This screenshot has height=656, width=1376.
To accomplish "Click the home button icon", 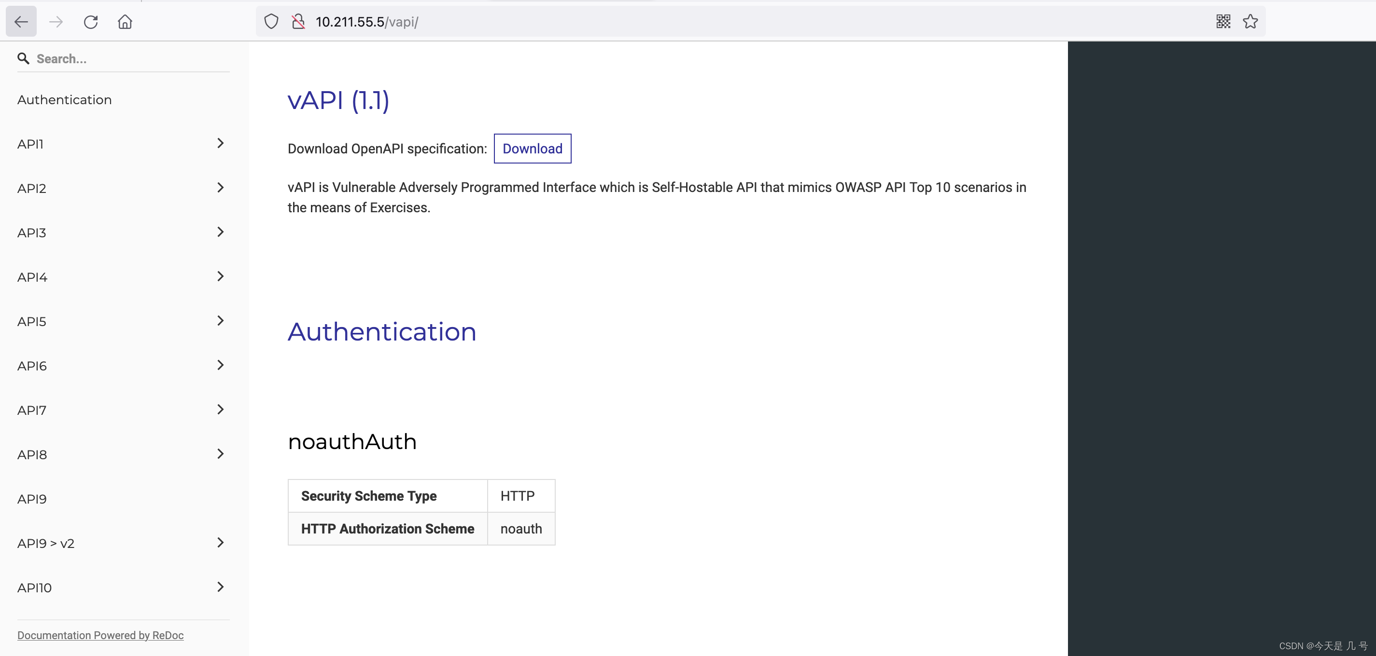I will click(125, 22).
